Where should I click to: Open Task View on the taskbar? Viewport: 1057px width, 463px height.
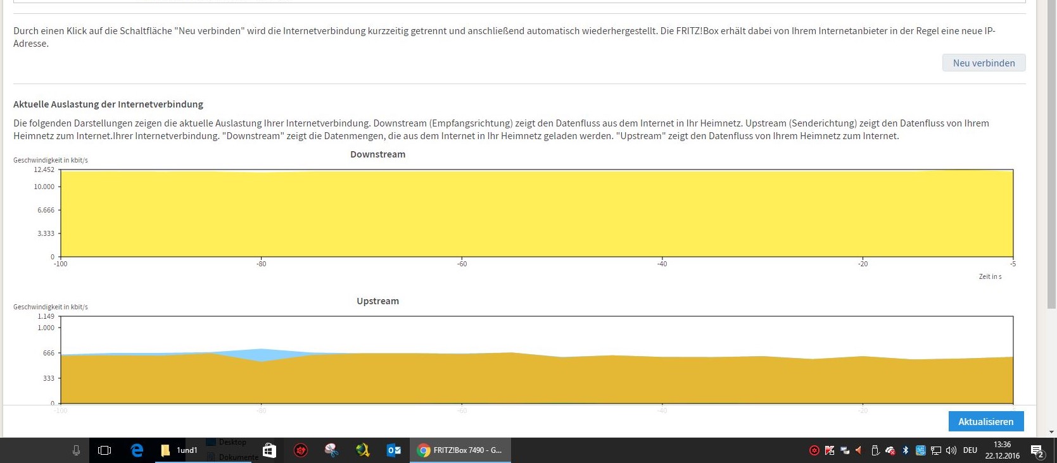coord(104,450)
